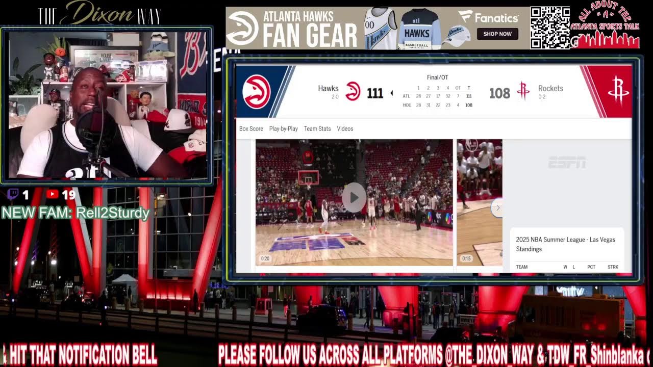Open the Hawks team name link
The width and height of the screenshot is (653, 367).
click(x=328, y=89)
